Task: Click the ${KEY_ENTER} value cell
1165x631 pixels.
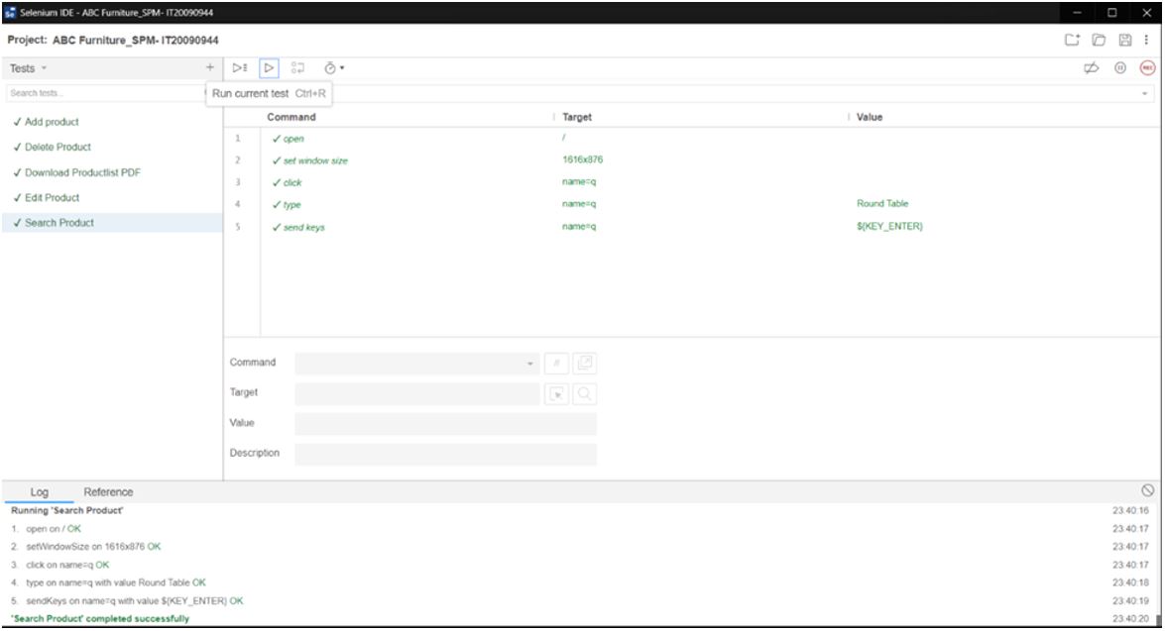Action: (889, 227)
